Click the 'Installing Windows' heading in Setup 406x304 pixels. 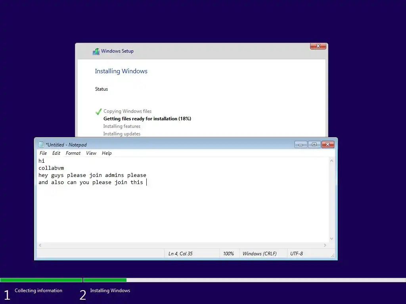(121, 71)
